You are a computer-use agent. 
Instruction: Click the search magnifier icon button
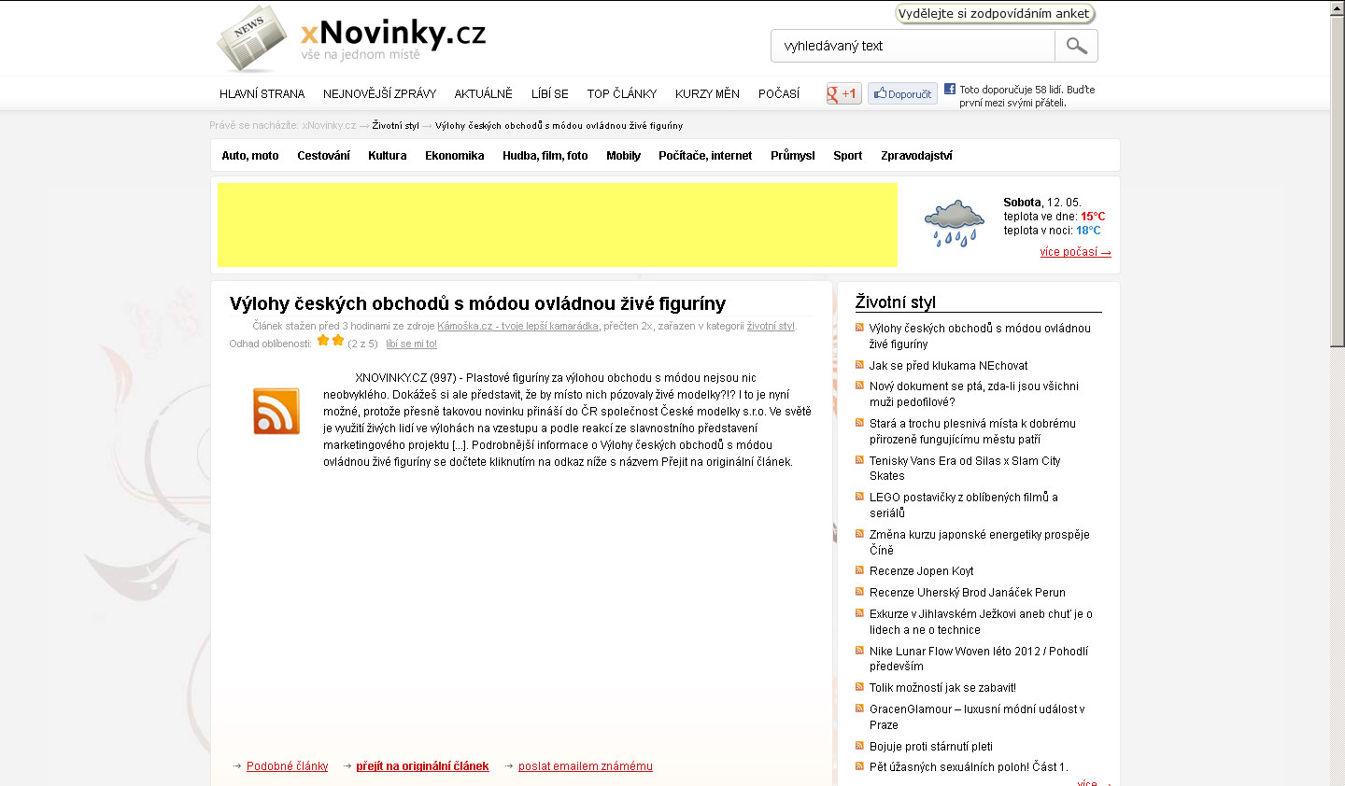click(1076, 46)
